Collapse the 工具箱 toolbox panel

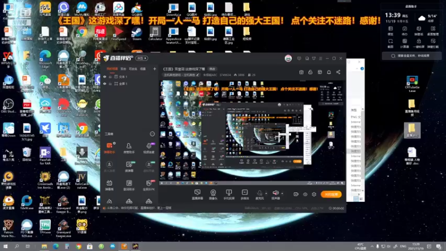pos(152,134)
